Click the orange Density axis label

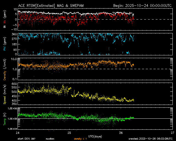tap(5, 69)
